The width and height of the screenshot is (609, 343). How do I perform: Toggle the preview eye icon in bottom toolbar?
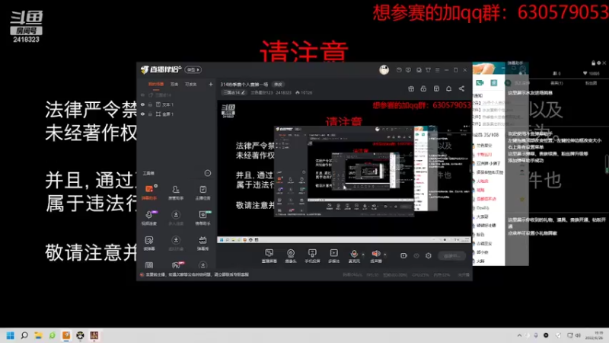coord(416,255)
